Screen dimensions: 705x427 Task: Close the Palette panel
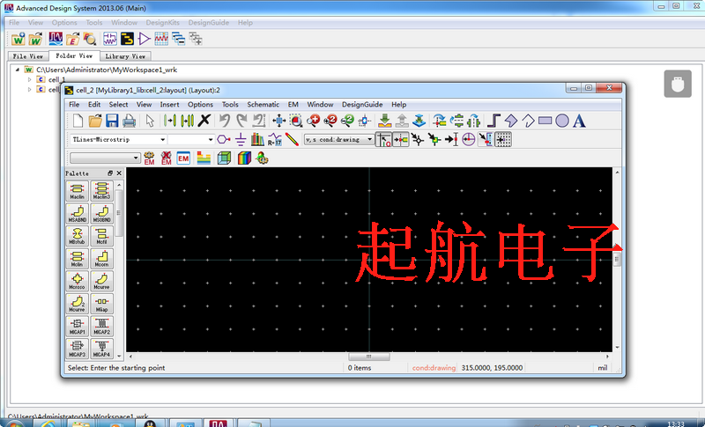click(x=119, y=173)
